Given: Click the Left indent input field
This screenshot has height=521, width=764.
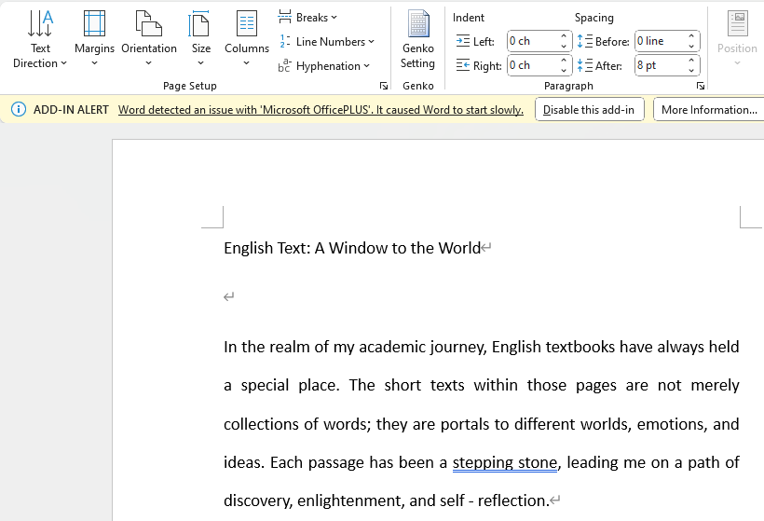Looking at the screenshot, I should click(531, 41).
